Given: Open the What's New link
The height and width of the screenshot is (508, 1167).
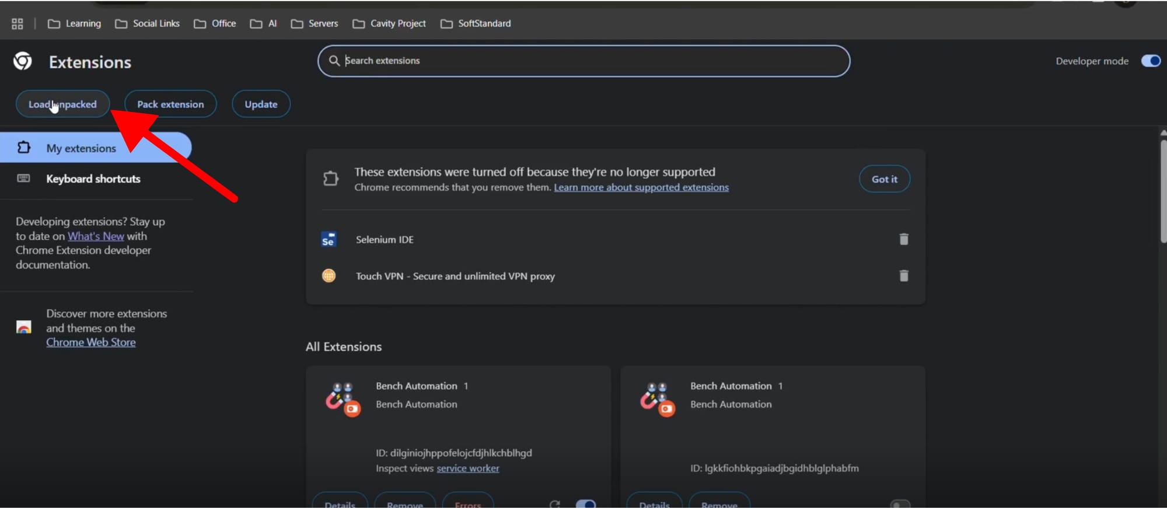Looking at the screenshot, I should 96,236.
